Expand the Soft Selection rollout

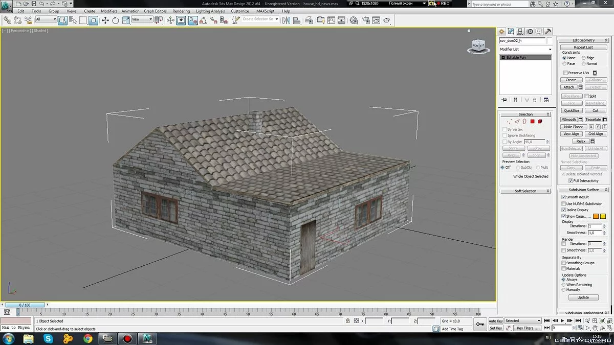(525, 191)
